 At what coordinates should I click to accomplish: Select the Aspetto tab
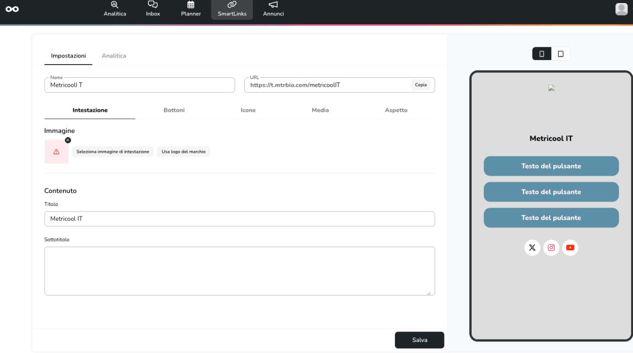click(396, 110)
